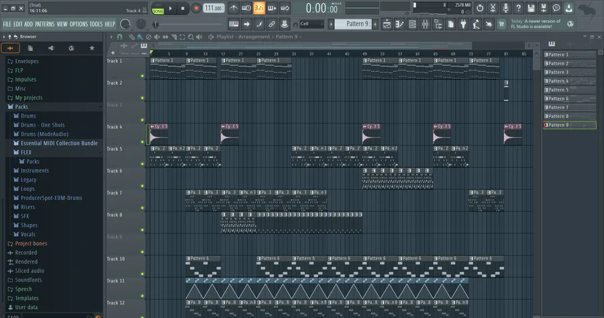
Task: Switch to browser starred favorites tab
Action: (x=92, y=48)
